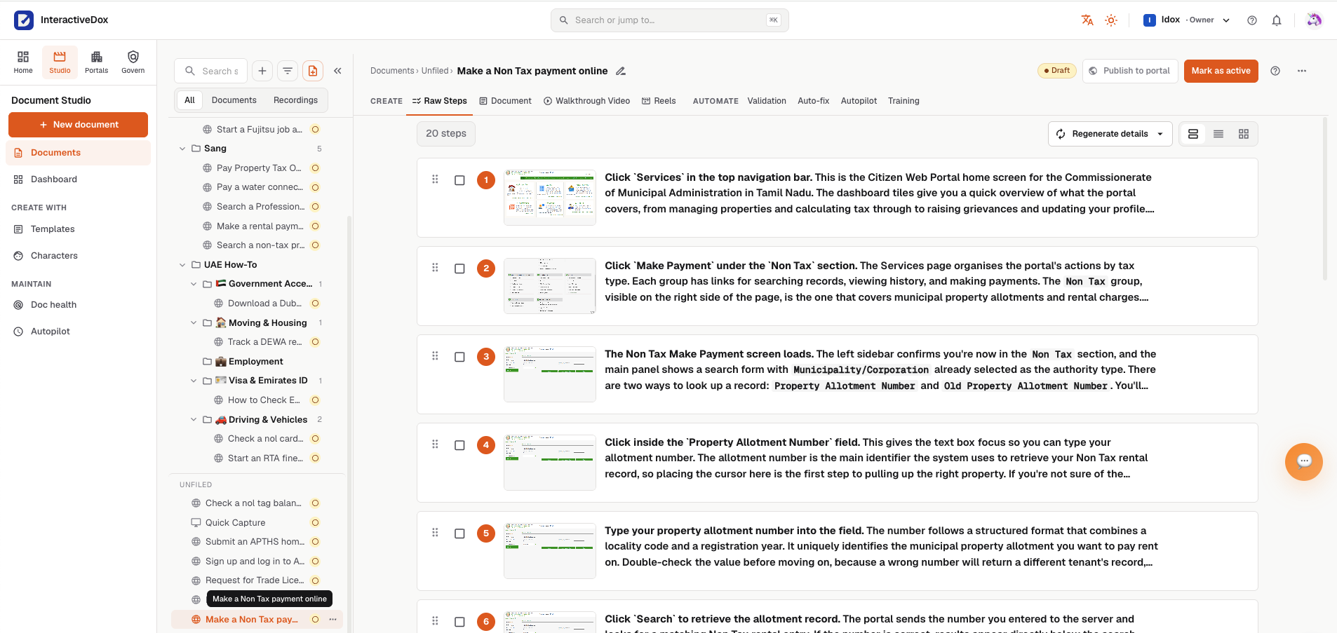Select the checkbox for step 2
Viewport: 1337px width, 633px height.
[x=459, y=268]
